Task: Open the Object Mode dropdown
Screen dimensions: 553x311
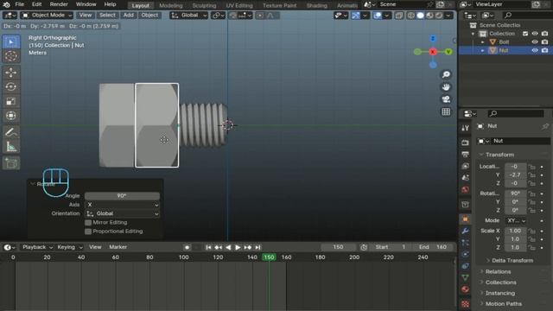Action: point(47,16)
